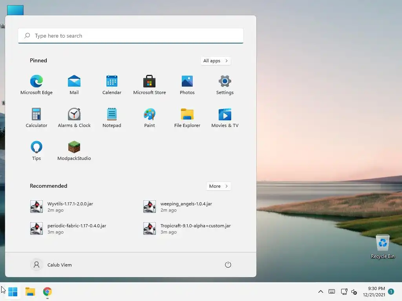Open the notification badge showing 1
Screen dimensions: 402x301
tap(391, 292)
